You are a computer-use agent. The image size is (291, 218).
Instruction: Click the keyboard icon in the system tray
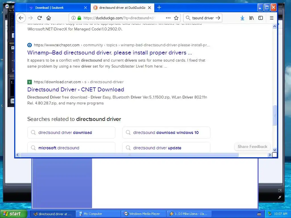pyautogui.click(x=259, y=214)
